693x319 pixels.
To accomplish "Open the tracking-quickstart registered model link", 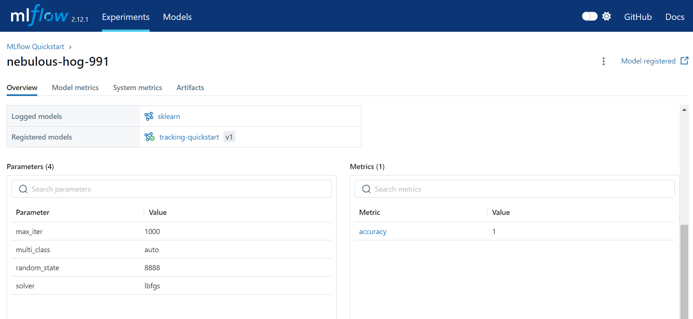I will click(189, 137).
